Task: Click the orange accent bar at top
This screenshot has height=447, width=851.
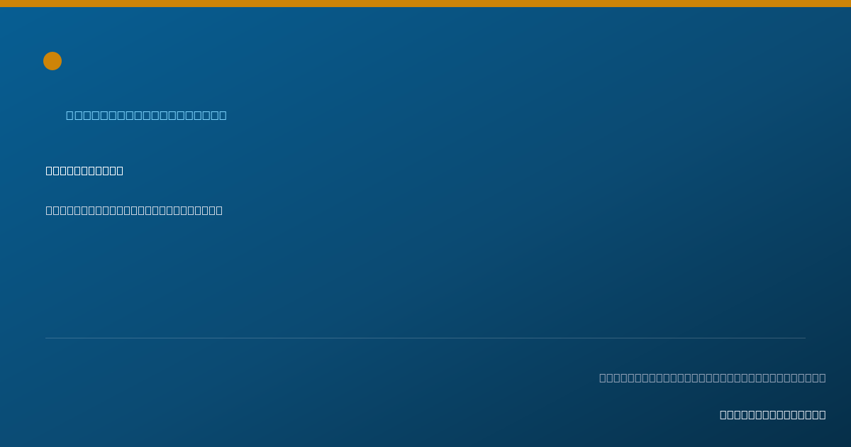Action: coord(425,4)
